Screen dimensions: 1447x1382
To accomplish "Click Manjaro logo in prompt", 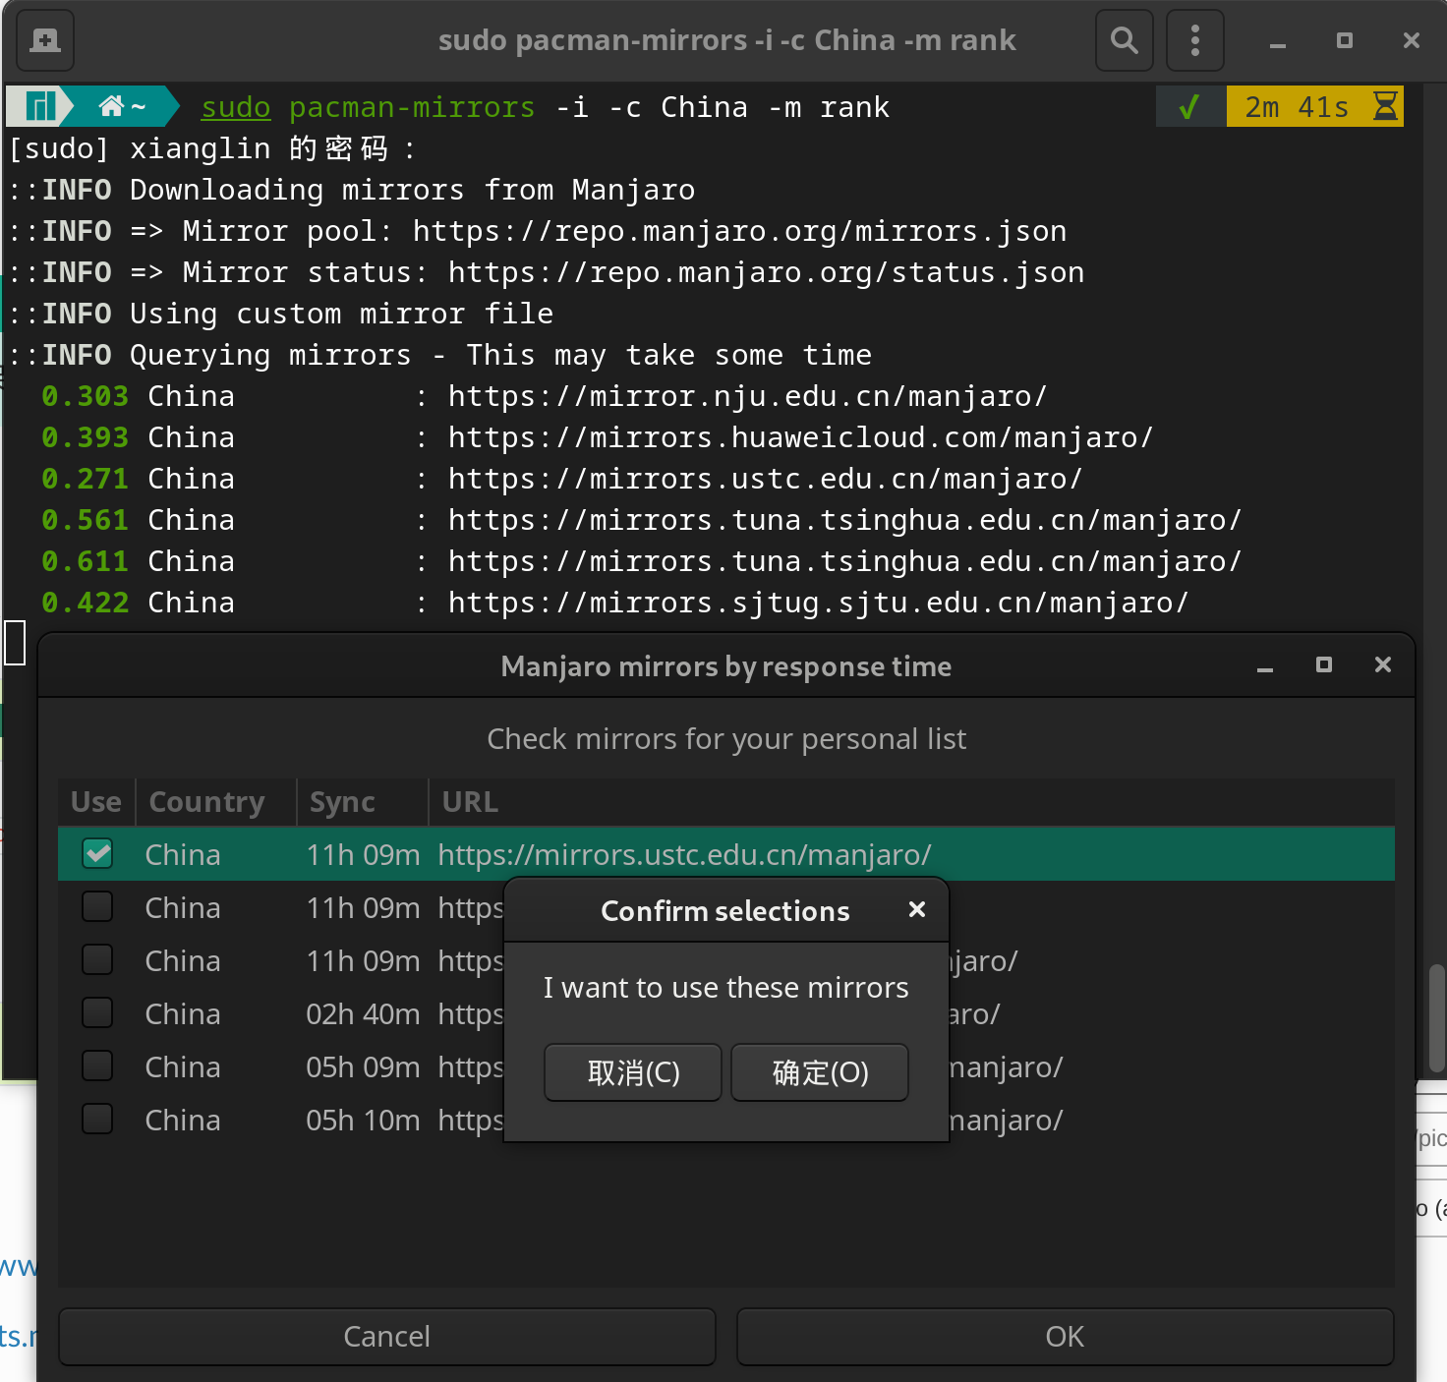I will pyautogui.click(x=39, y=106).
